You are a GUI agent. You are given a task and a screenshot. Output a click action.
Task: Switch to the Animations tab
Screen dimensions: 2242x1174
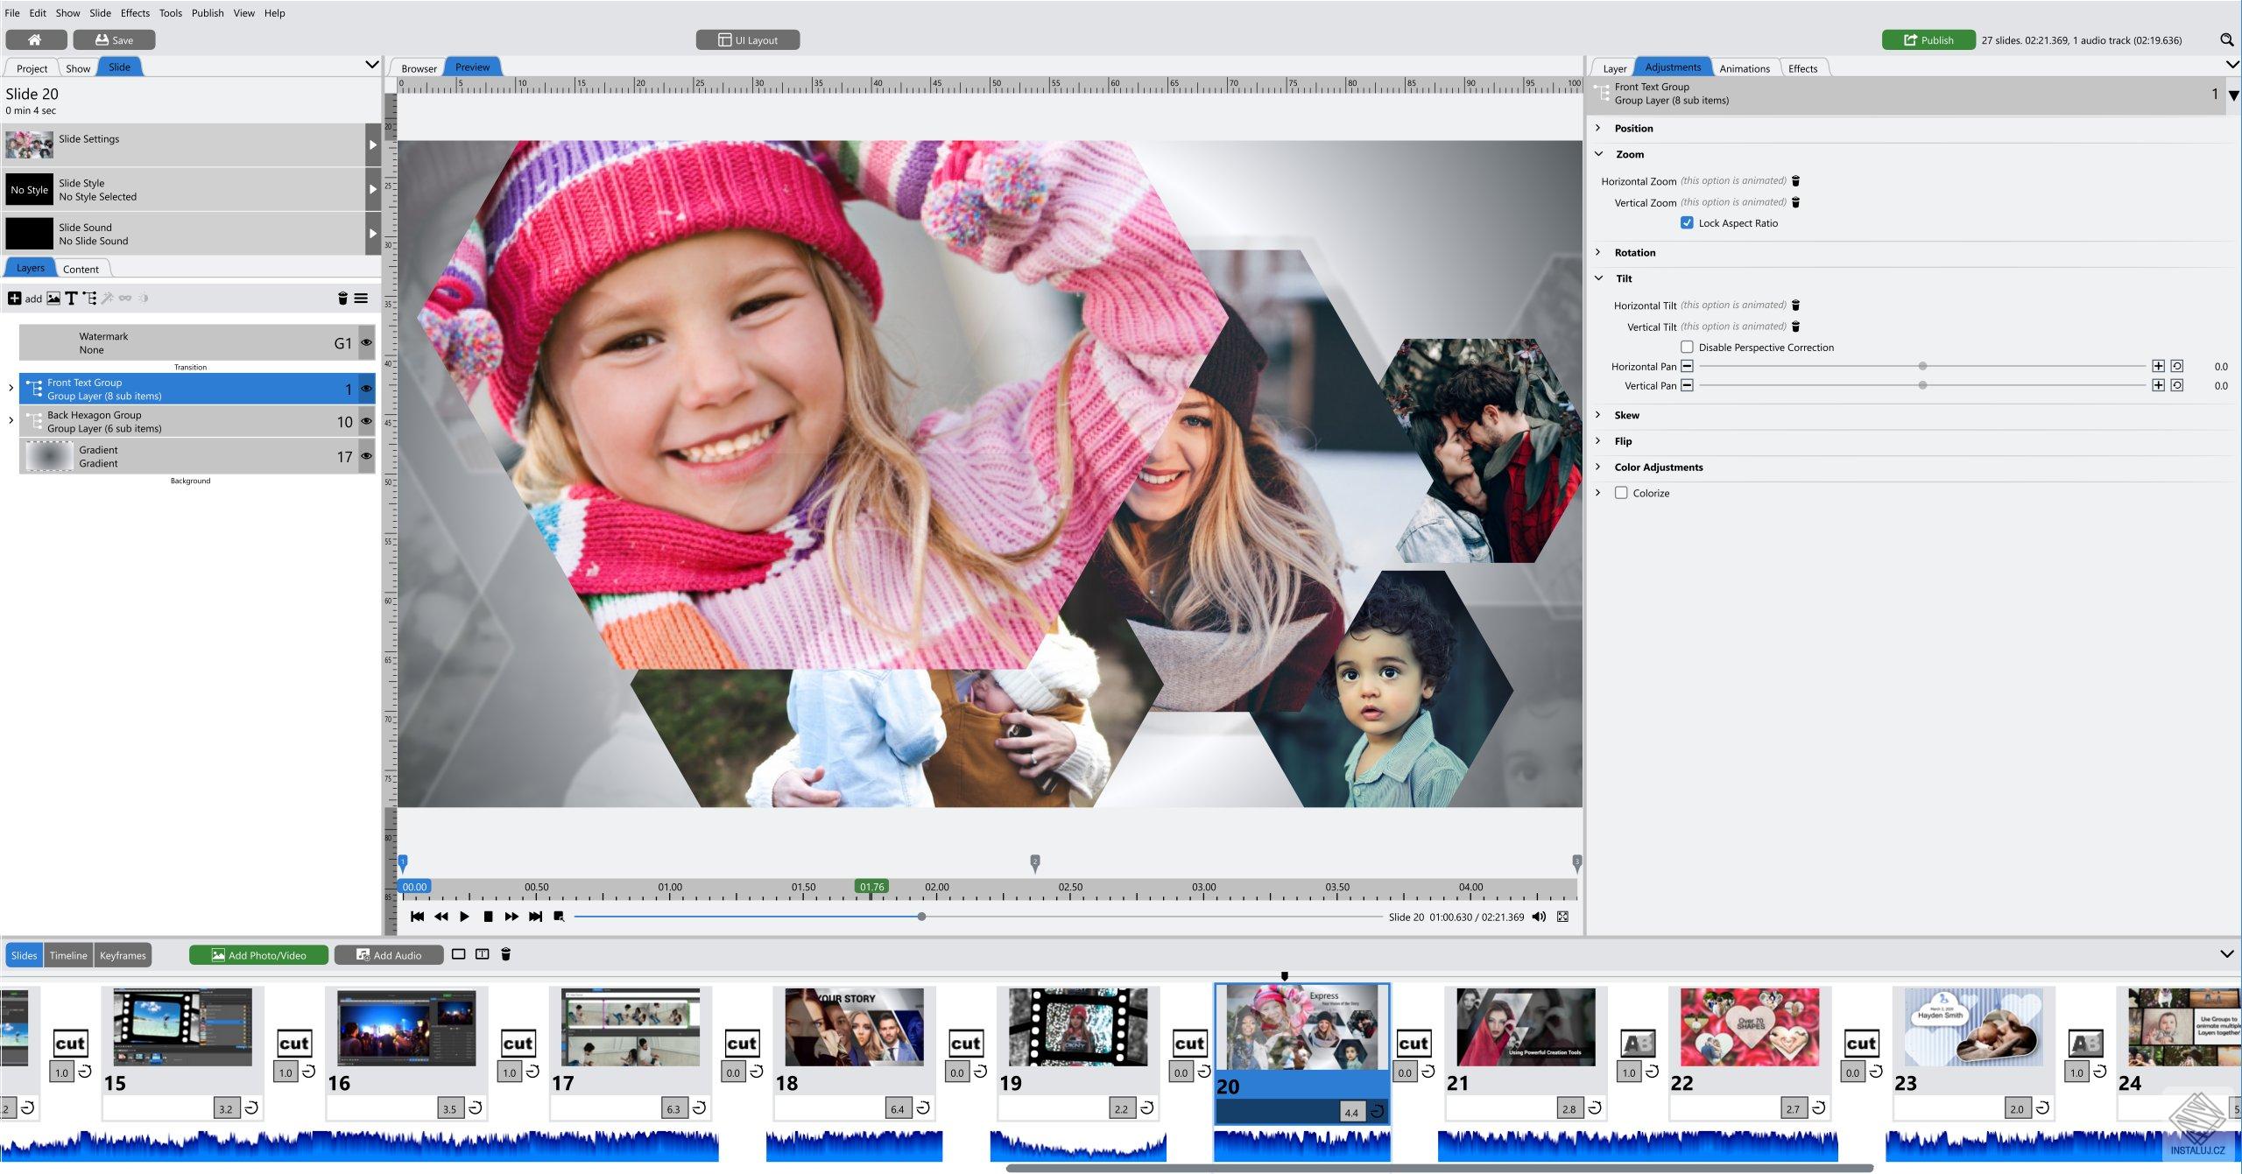point(1745,67)
